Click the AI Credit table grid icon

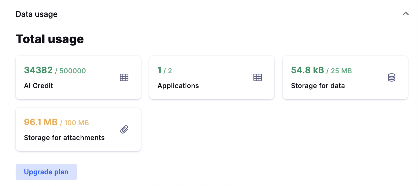coord(124,77)
